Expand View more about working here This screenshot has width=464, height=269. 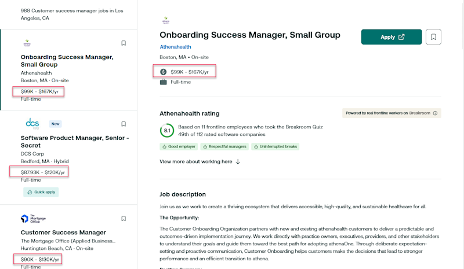tap(200, 161)
